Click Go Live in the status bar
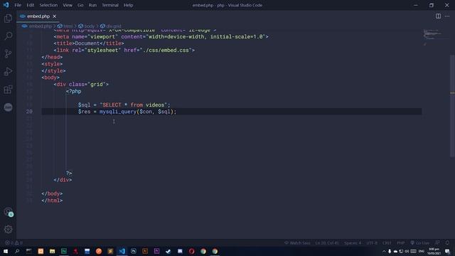 tap(420, 242)
